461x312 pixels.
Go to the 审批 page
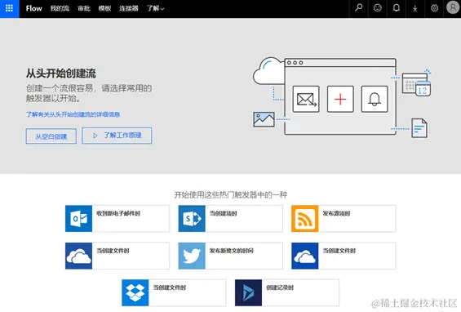(84, 8)
